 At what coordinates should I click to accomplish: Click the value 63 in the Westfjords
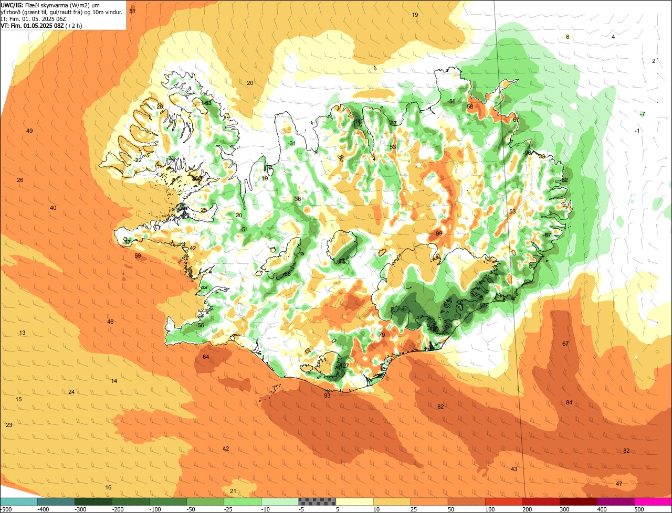[x=208, y=103]
